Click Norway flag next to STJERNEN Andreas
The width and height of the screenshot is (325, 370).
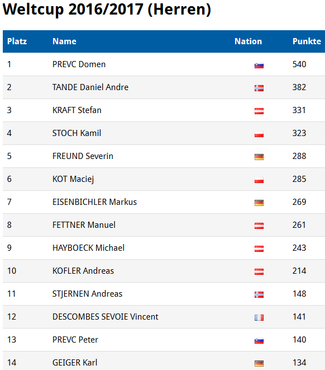coord(259,294)
